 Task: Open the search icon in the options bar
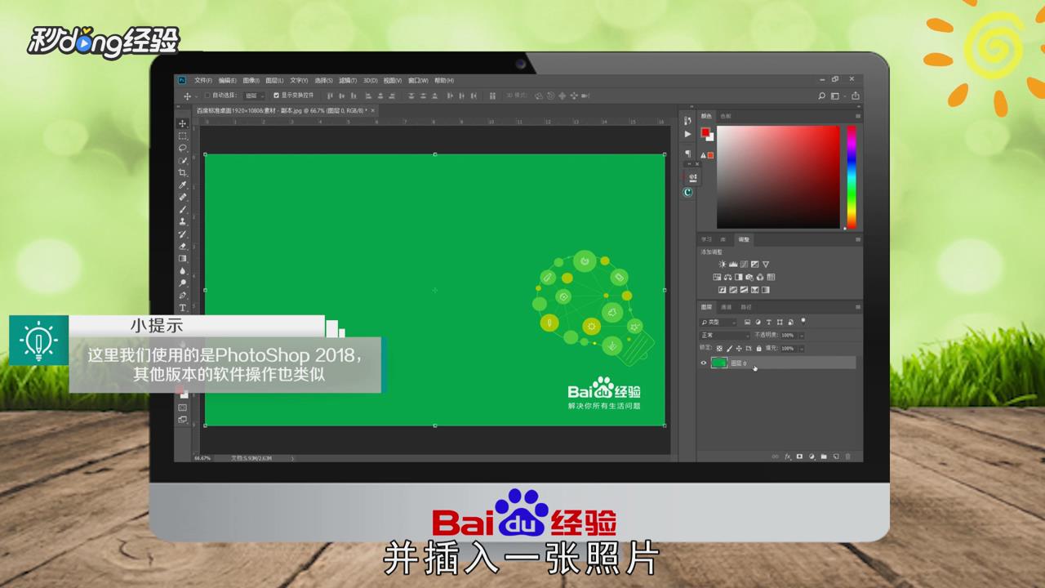[822, 96]
